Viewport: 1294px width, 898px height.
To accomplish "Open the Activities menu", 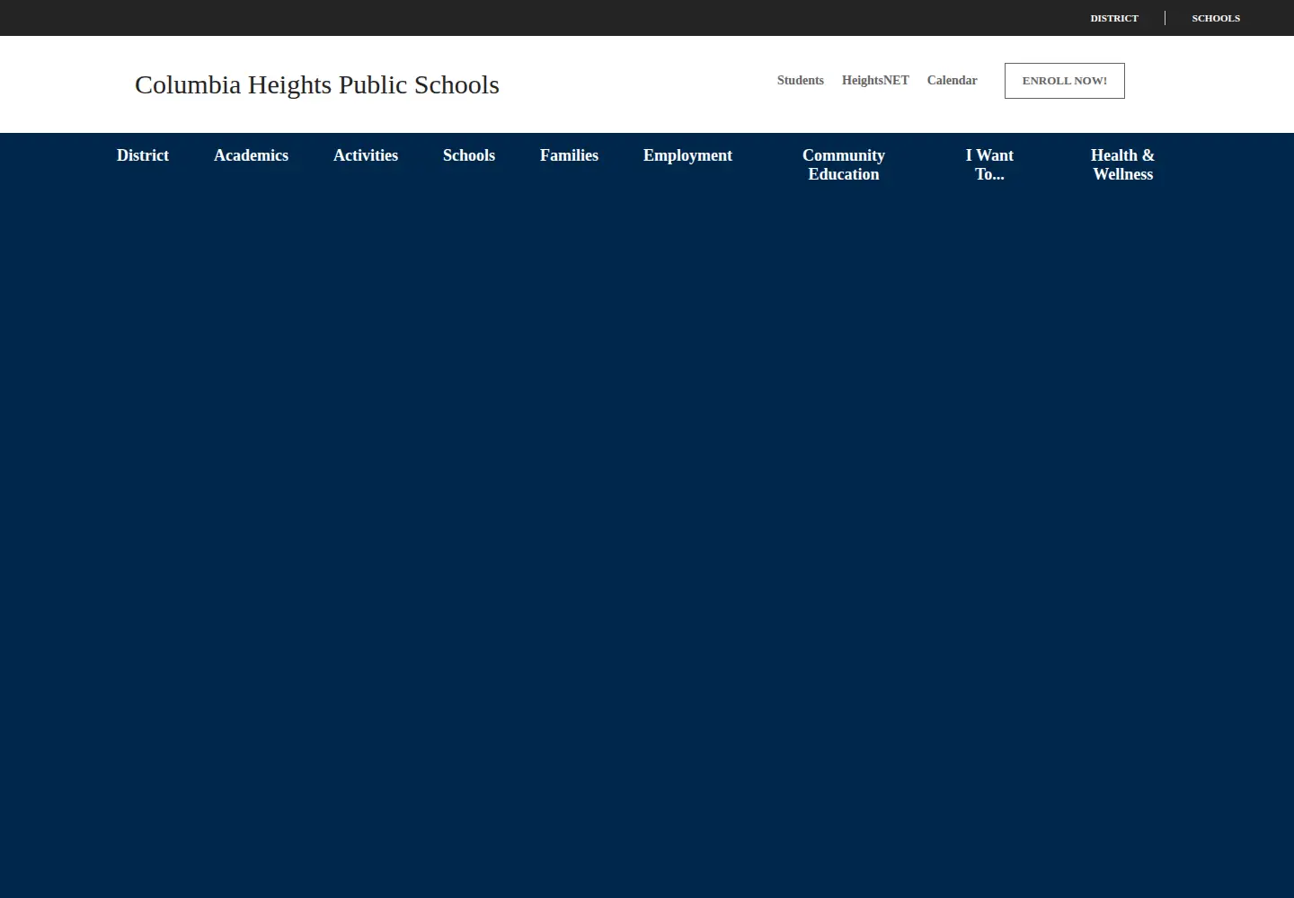I will 366,155.
